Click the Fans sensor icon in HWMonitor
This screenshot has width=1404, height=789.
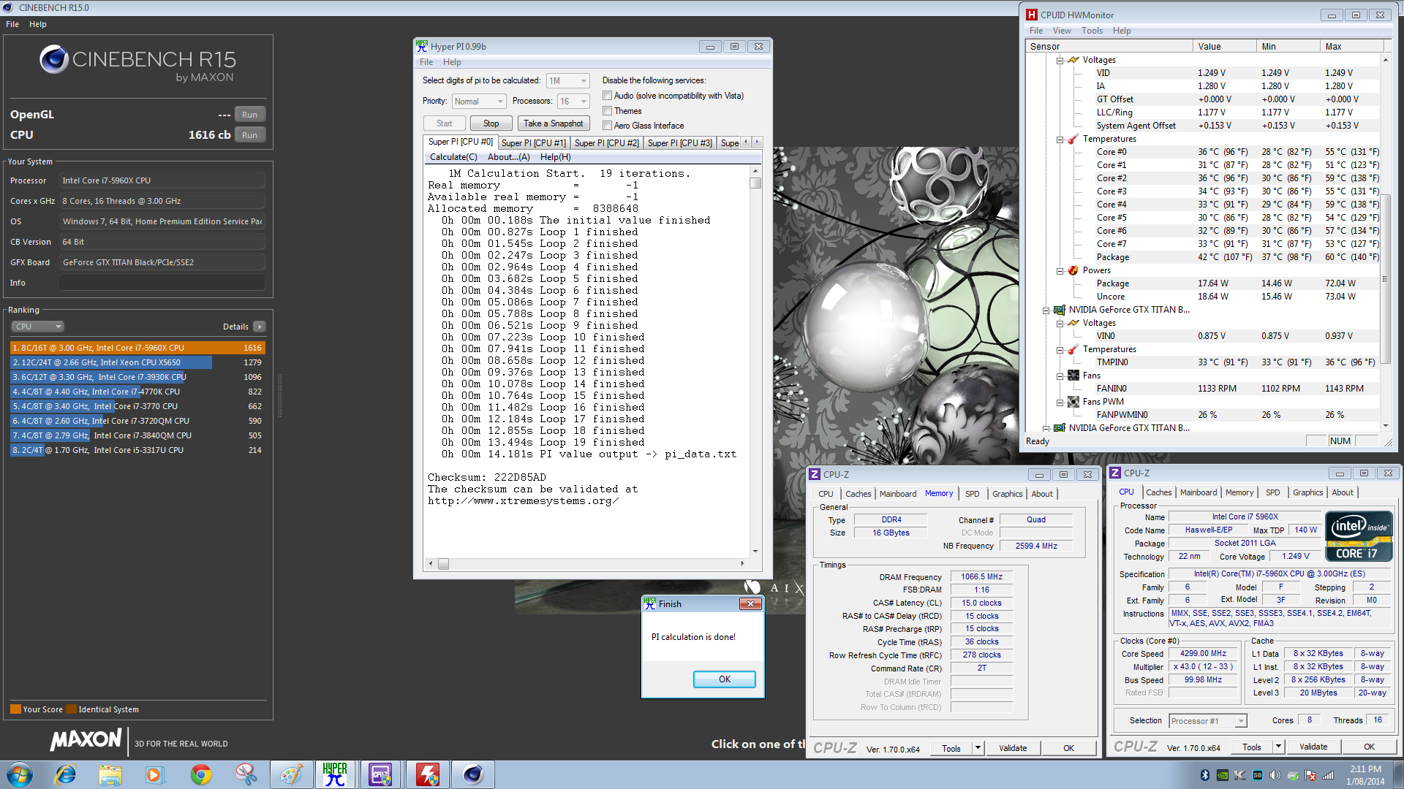click(1073, 376)
